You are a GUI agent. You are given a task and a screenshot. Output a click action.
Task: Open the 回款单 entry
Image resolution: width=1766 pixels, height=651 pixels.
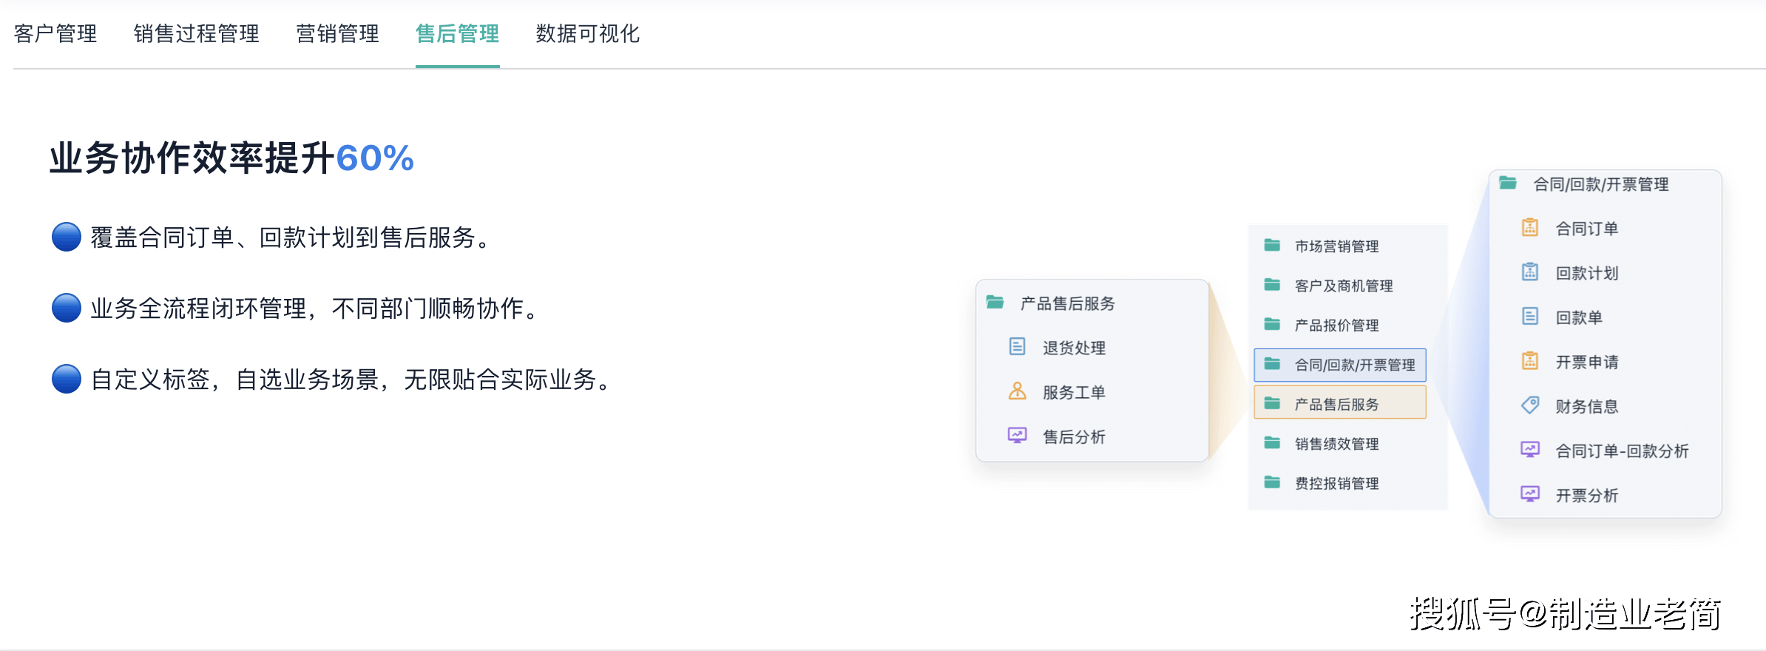point(1579,317)
